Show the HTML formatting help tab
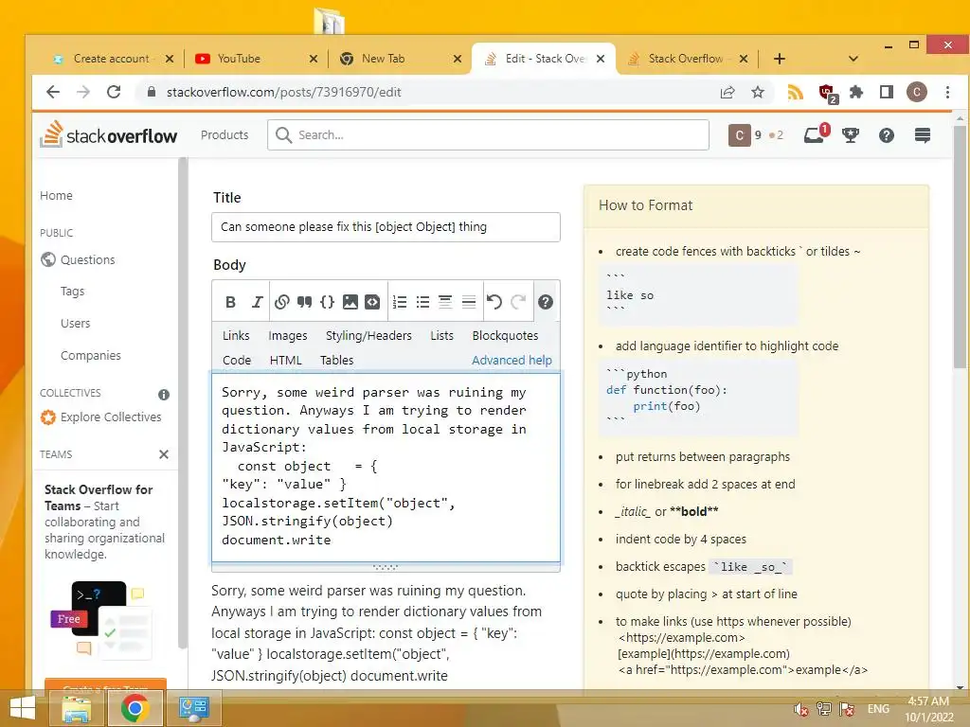 click(x=286, y=360)
